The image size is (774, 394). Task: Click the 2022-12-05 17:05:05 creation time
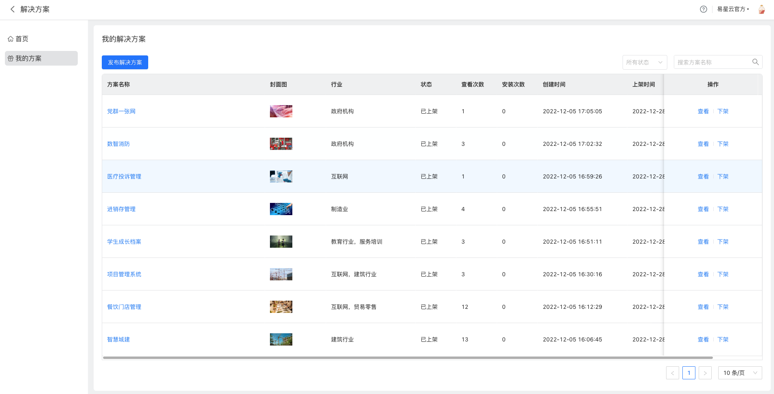pos(572,111)
